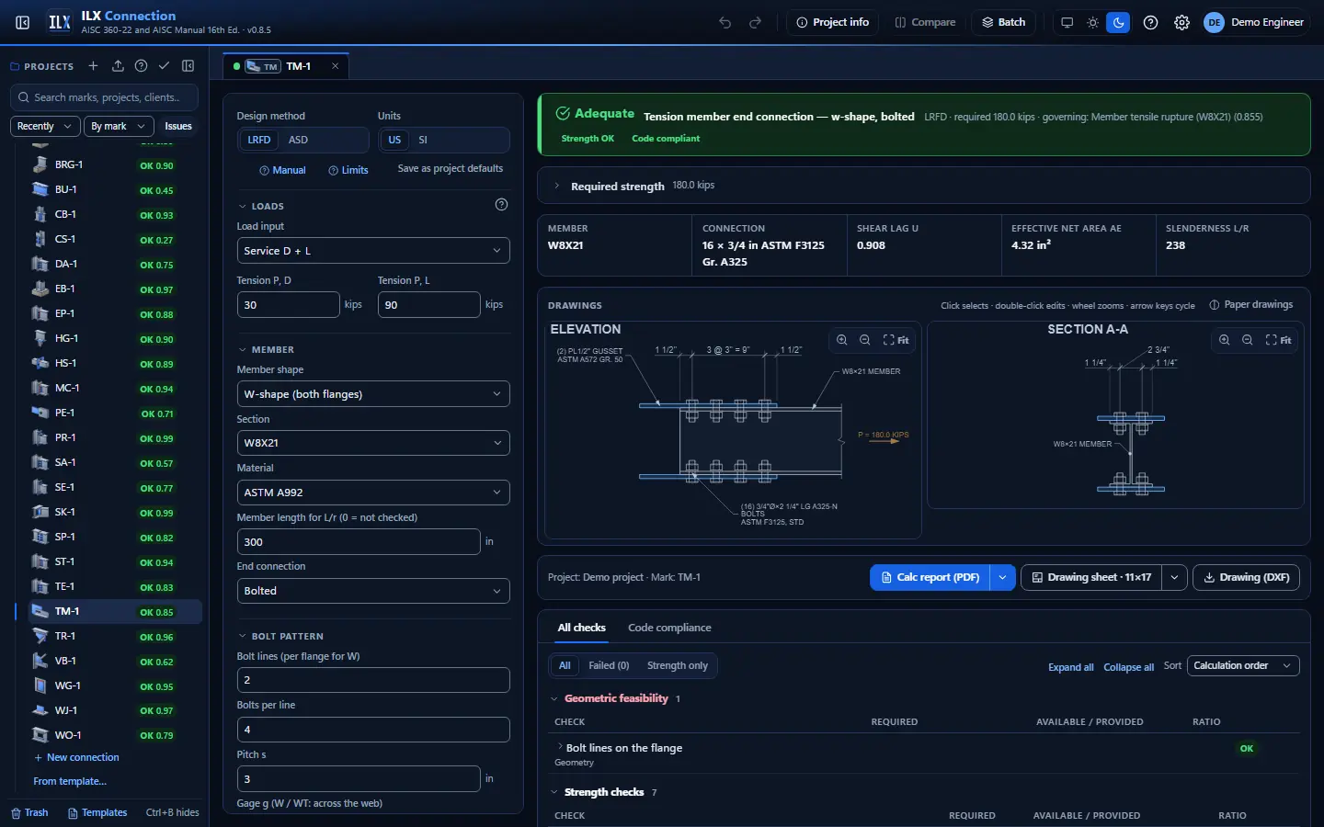Select US units
1324x827 pixels.
(x=394, y=140)
